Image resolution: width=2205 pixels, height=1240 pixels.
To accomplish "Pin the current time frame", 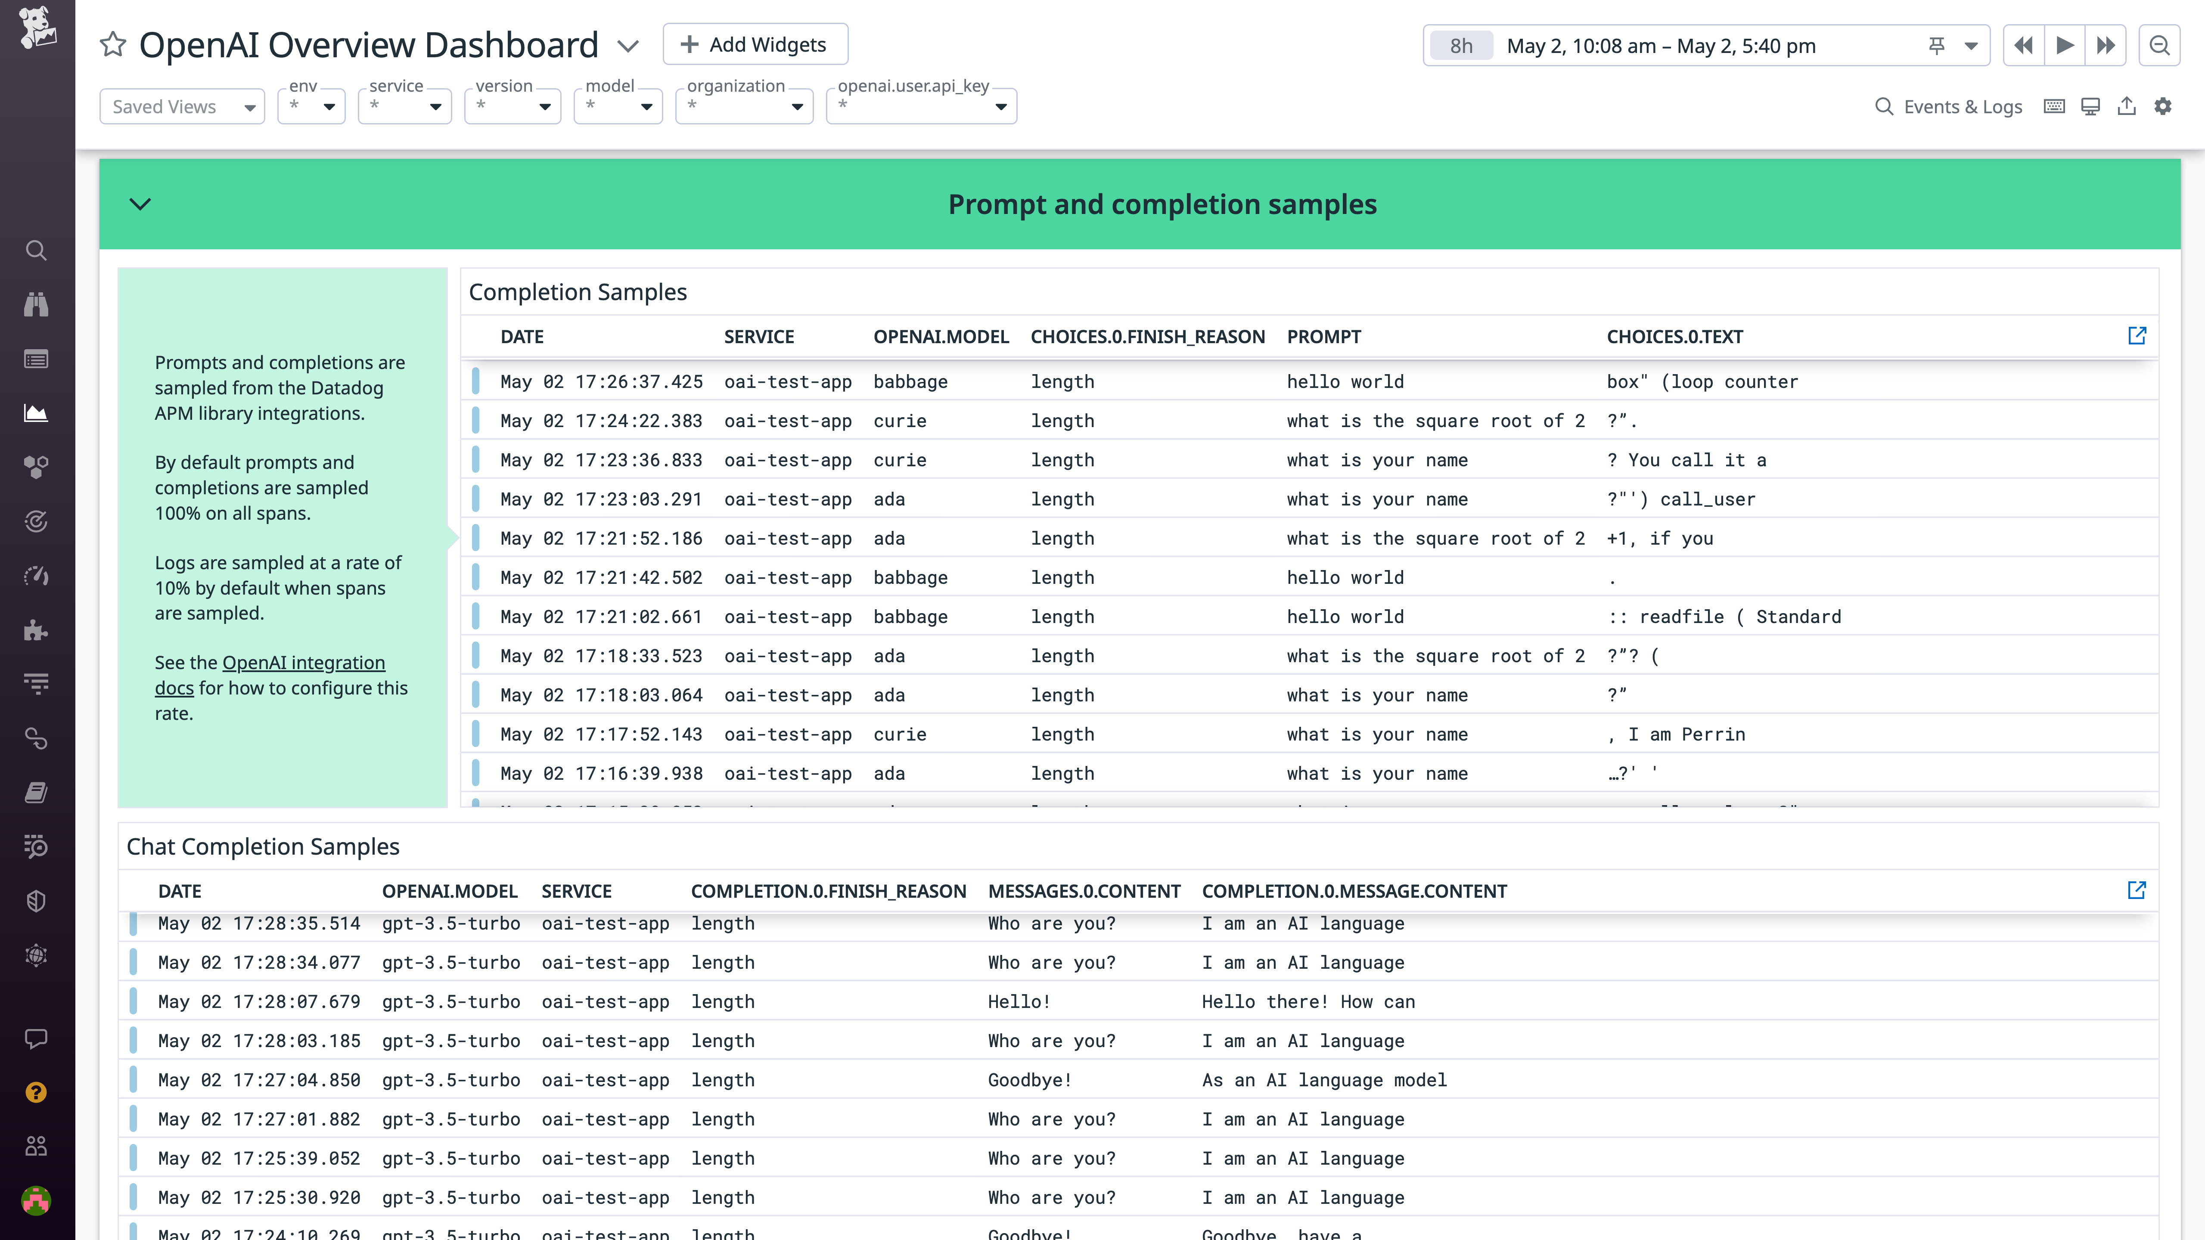I will [1936, 45].
